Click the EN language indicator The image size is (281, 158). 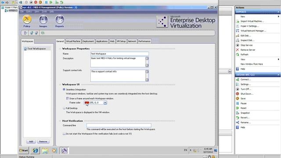[x=185, y=150]
